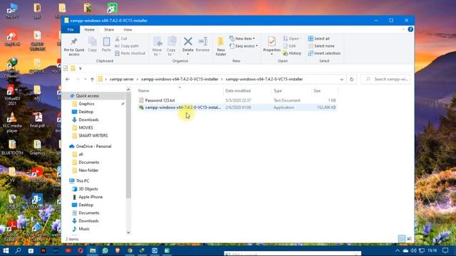Open Explorer help question icon
Viewport: 456px width, 256px height.
(x=410, y=29)
